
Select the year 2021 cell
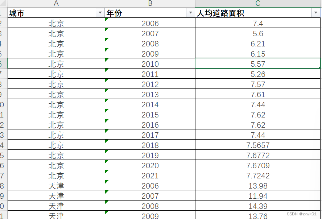[150, 175]
